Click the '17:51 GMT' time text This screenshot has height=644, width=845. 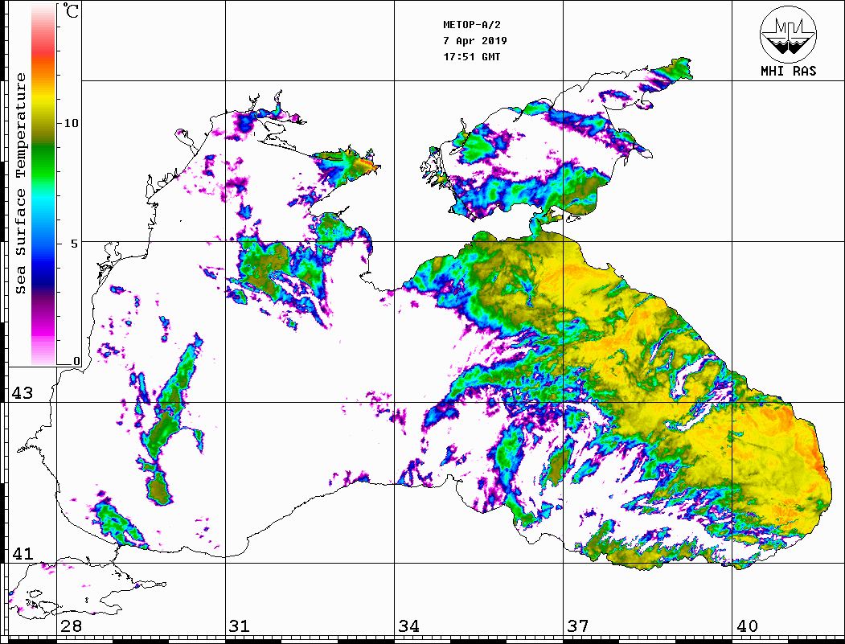point(472,56)
